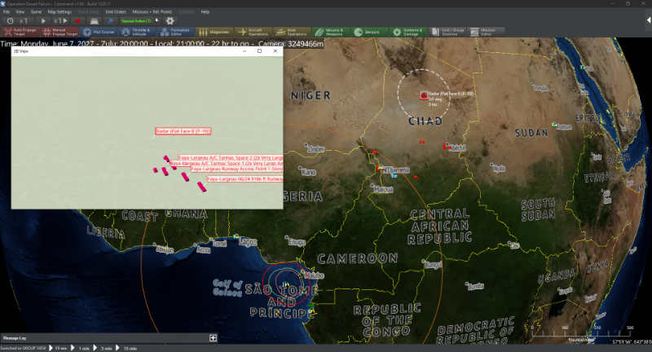Open the Map Settings menu

point(59,11)
